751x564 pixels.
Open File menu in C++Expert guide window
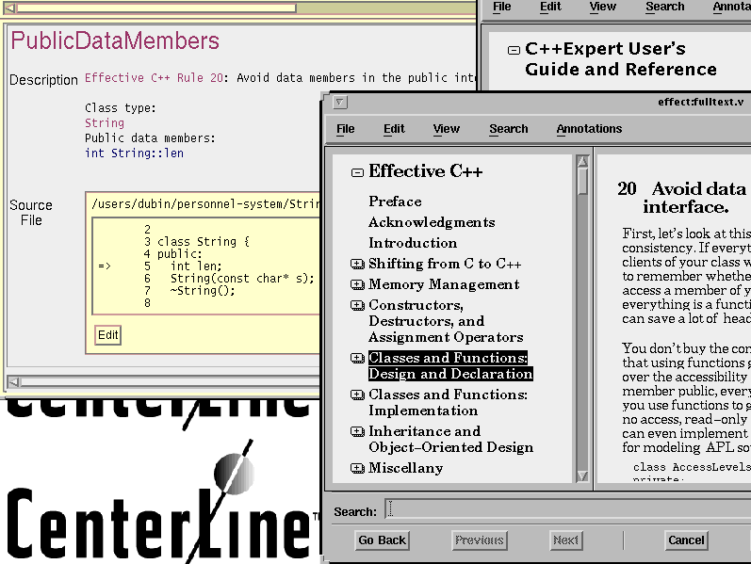501,7
